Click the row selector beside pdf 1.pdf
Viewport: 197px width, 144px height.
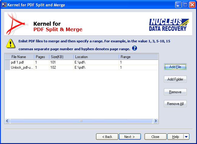tap(7, 62)
